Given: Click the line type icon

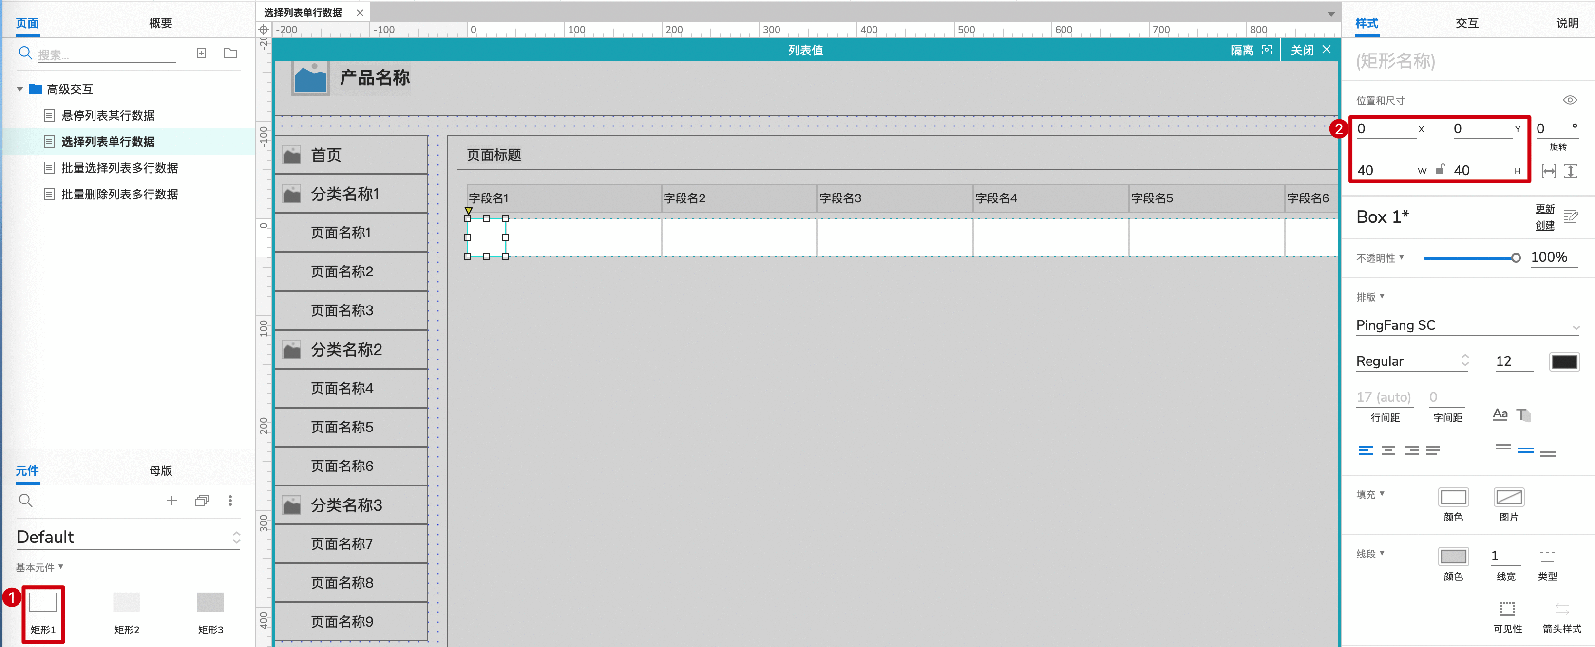Looking at the screenshot, I should [x=1547, y=556].
